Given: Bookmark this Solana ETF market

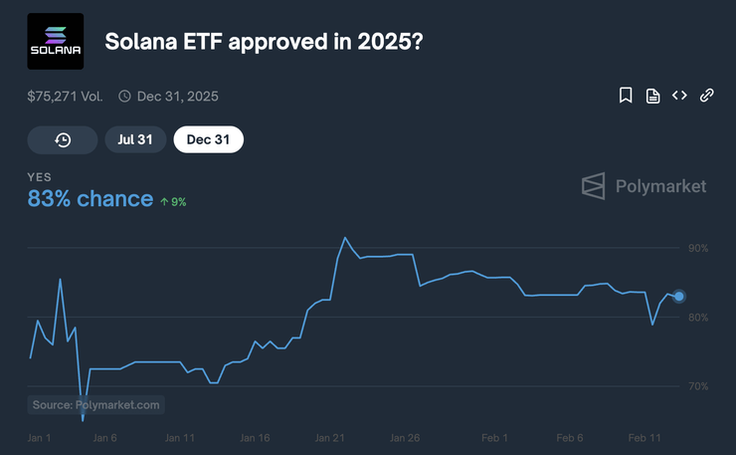Looking at the screenshot, I should 626,96.
